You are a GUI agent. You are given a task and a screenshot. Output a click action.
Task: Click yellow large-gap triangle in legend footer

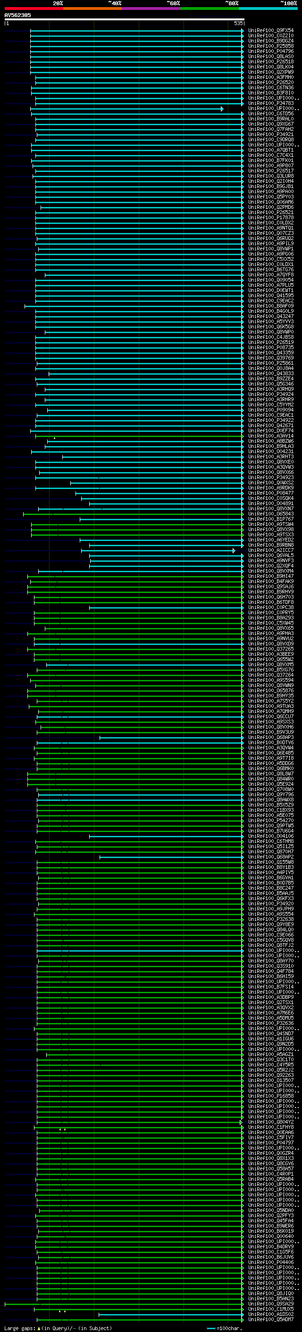coord(39,1328)
